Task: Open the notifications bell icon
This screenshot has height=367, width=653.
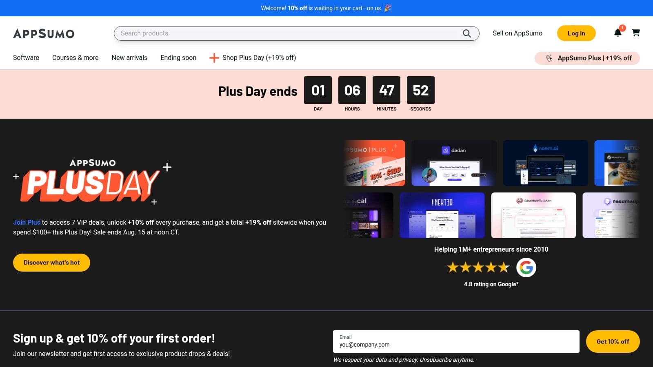Action: 618,33
